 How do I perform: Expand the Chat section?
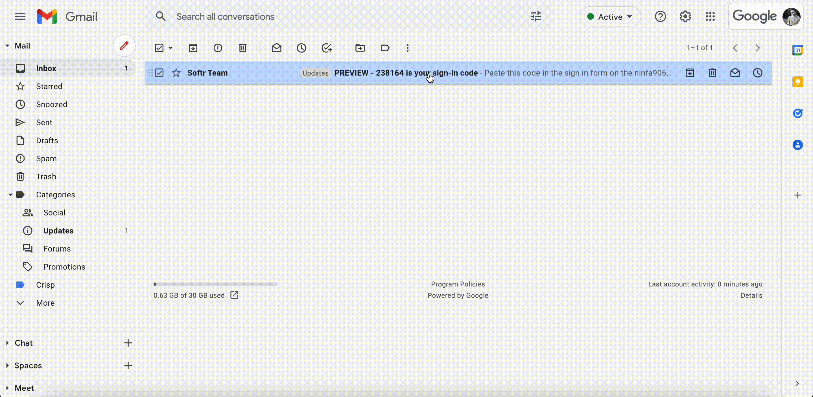(x=7, y=343)
